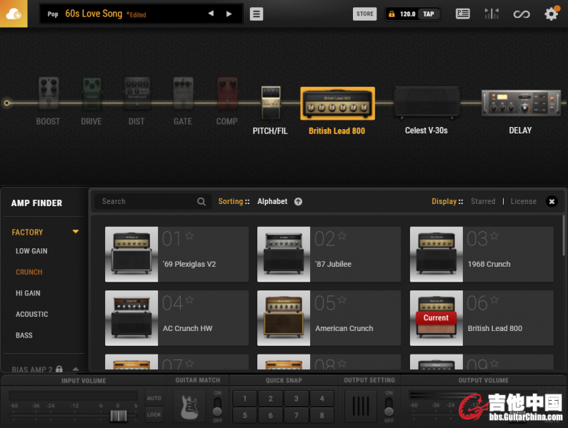Star the '87 Jubilee amp
The image size is (568, 428).
tap(342, 236)
